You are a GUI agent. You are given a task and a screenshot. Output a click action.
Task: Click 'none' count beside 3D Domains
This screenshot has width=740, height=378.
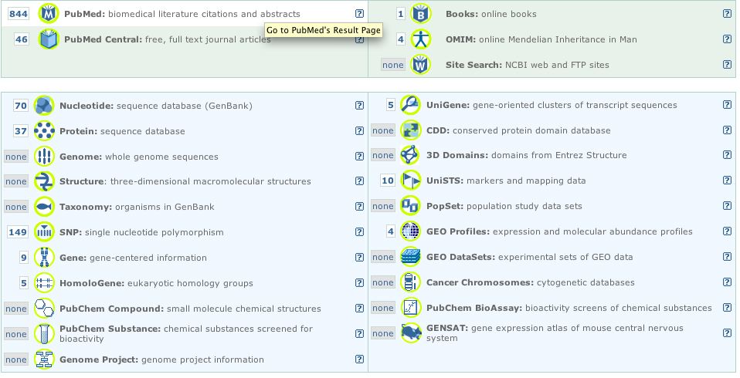tap(382, 155)
